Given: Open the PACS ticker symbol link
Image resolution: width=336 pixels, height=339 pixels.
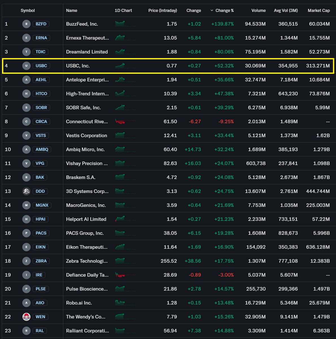Looking at the screenshot, I should (41, 233).
